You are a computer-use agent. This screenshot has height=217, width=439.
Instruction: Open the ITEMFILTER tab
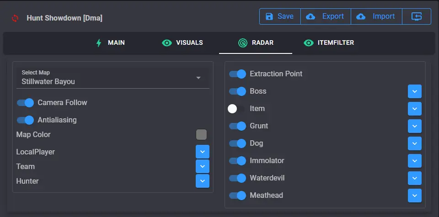pos(329,43)
